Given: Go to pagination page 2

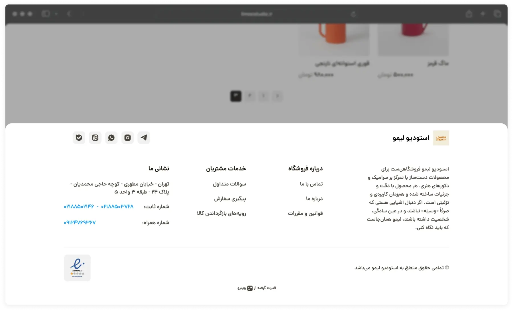Looking at the screenshot, I should [x=250, y=96].
